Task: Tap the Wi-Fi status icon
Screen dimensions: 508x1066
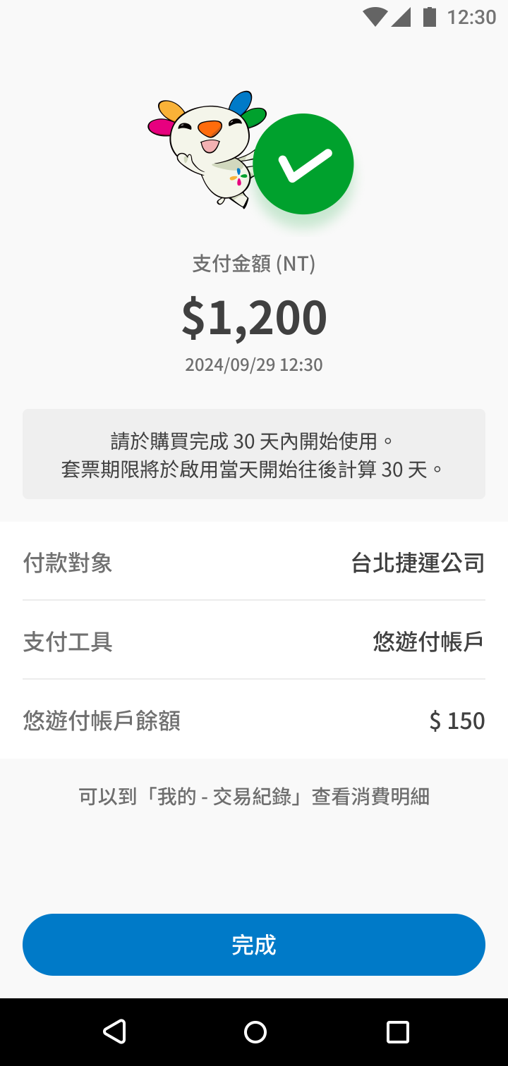Action: [375, 17]
